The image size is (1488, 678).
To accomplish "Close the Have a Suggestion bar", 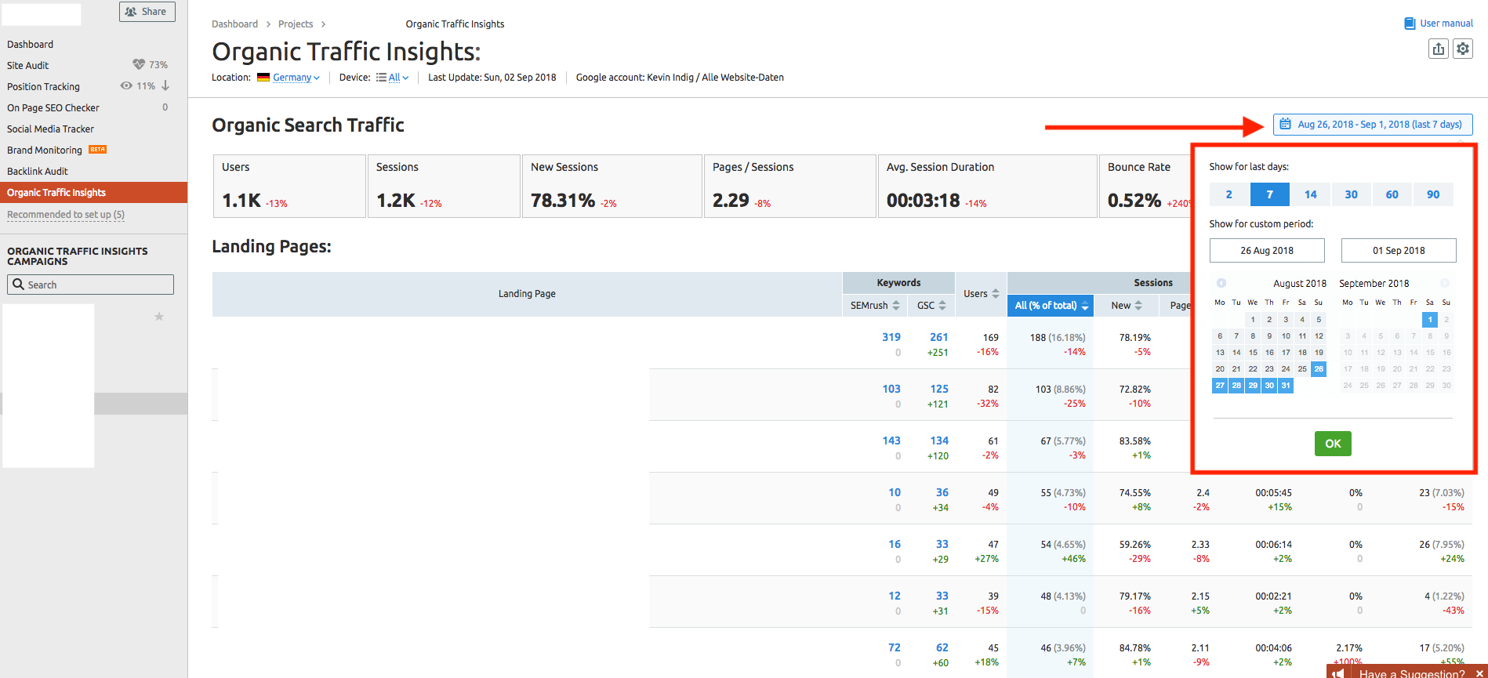I will [1479, 673].
